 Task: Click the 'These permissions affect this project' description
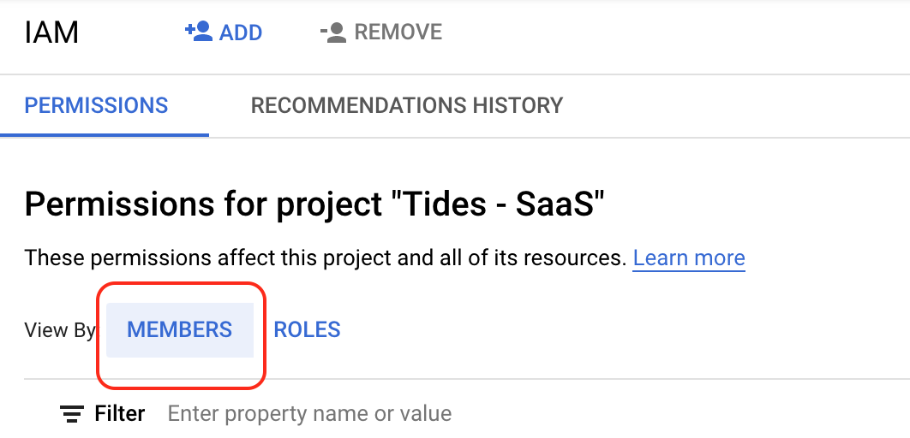pos(326,257)
